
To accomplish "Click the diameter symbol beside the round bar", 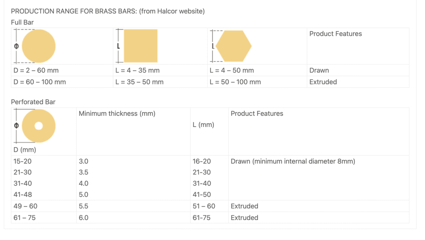I will pyautogui.click(x=16, y=46).
